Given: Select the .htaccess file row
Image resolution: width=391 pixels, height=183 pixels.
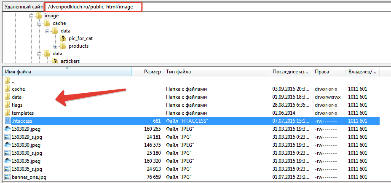Looking at the screenshot, I should (x=191, y=121).
